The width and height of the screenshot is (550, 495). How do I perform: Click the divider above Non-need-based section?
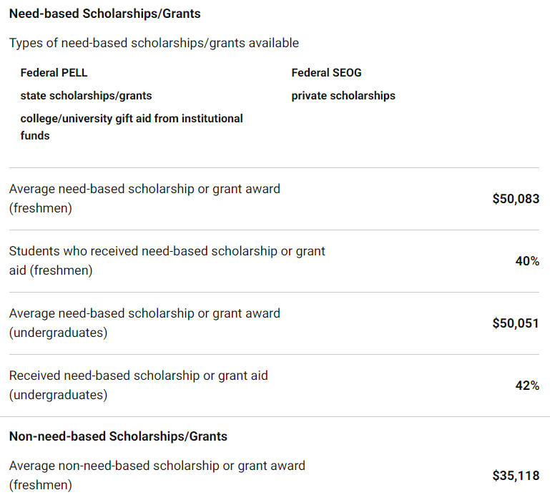[x=275, y=417]
